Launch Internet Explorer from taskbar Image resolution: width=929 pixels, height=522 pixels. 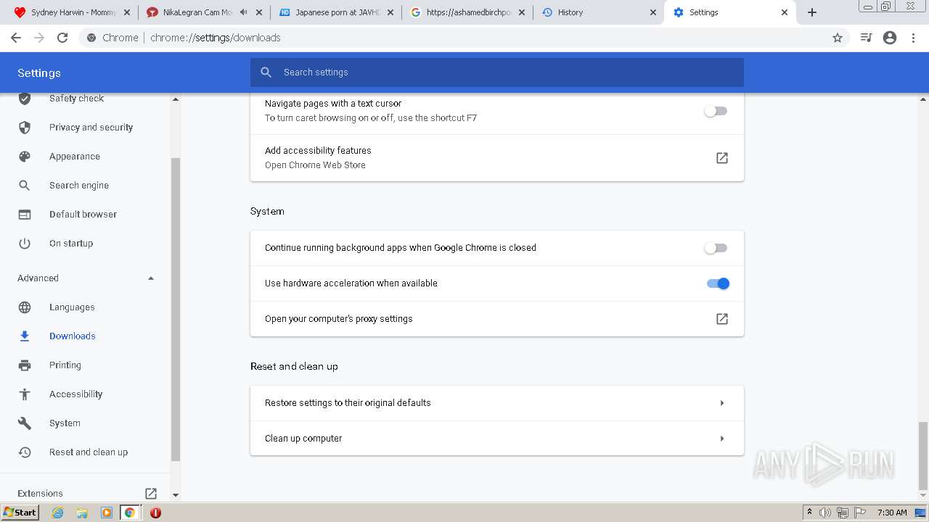pyautogui.click(x=58, y=513)
